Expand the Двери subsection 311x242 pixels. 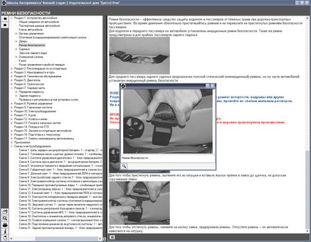16,41
